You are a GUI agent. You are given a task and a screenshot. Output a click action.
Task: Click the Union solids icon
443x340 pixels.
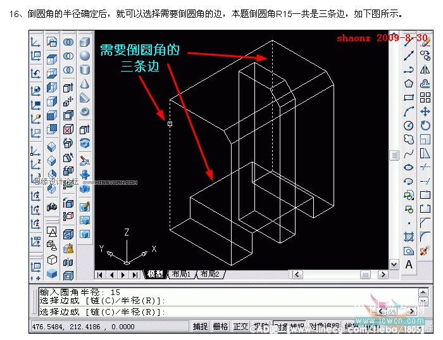point(68,42)
